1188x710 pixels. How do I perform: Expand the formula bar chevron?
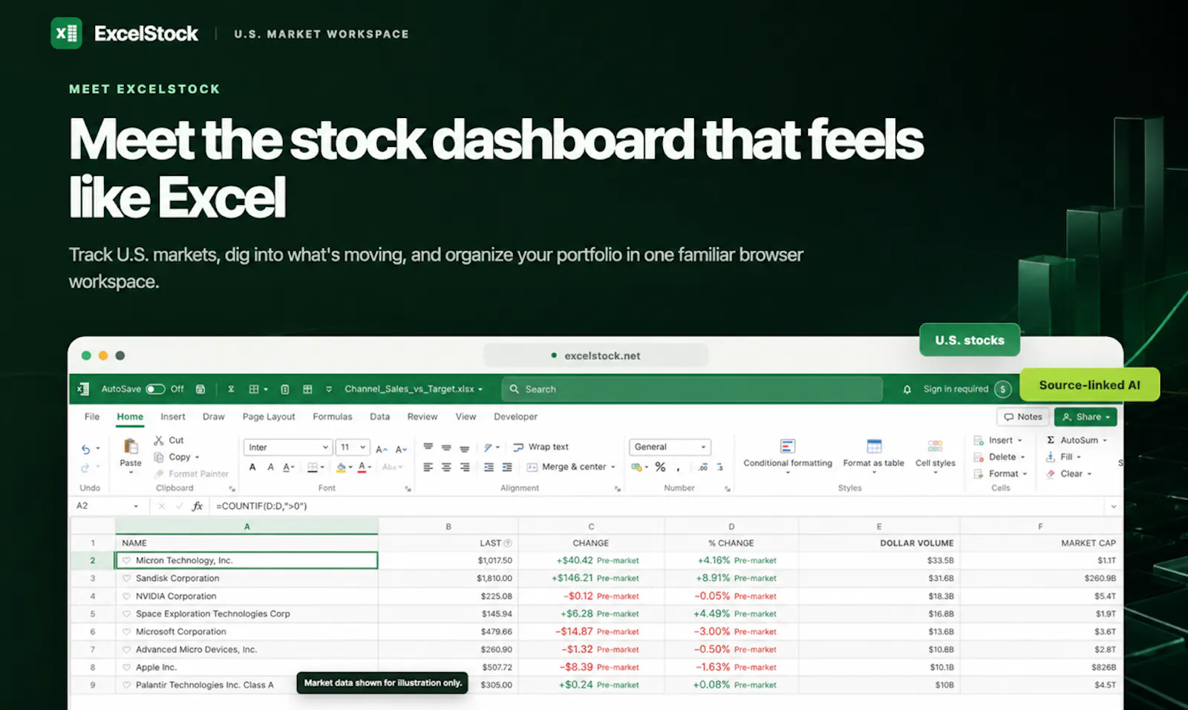(x=1113, y=506)
